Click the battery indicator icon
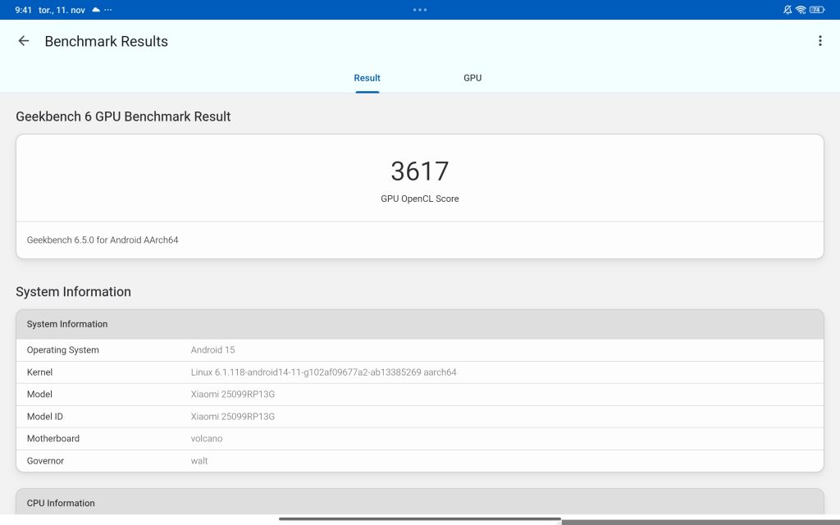This screenshot has width=840, height=525. 816,10
